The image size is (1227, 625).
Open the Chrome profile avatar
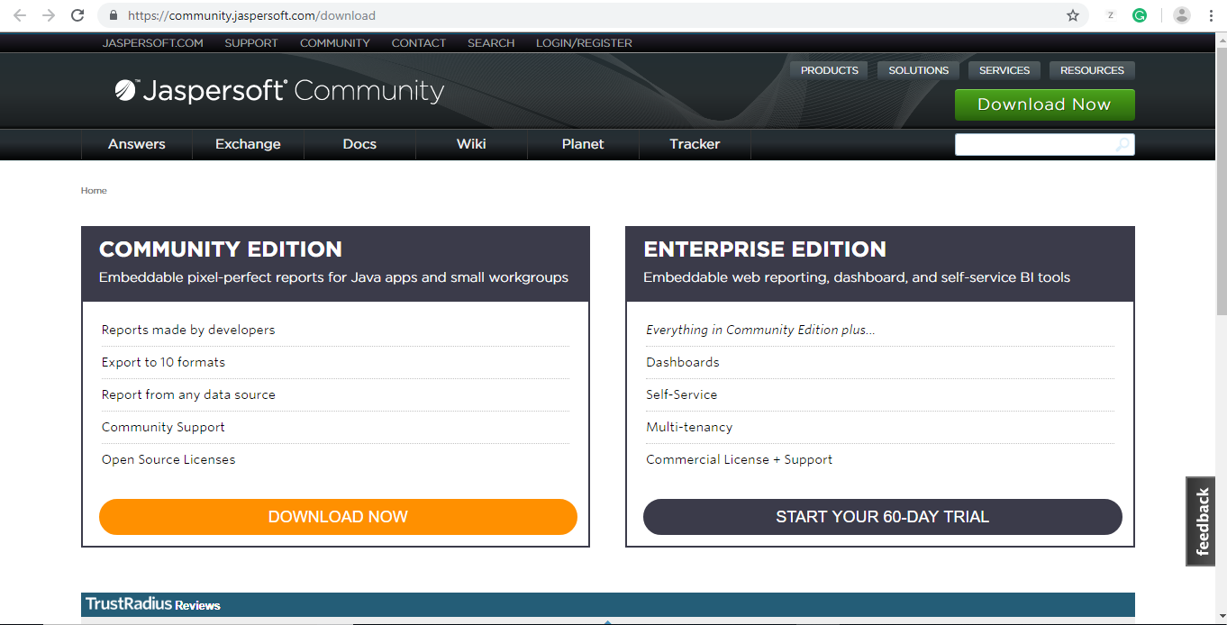pyautogui.click(x=1182, y=15)
